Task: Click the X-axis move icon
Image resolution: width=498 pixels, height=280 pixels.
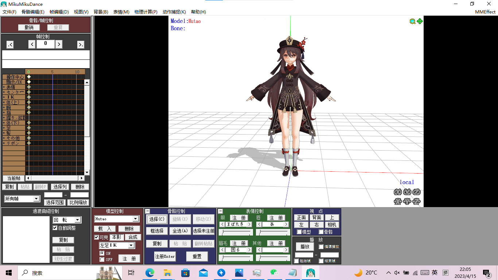Action: click(398, 201)
